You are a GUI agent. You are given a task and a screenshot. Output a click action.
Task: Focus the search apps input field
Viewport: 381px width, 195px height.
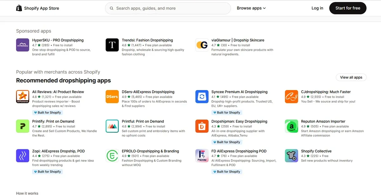(168, 8)
